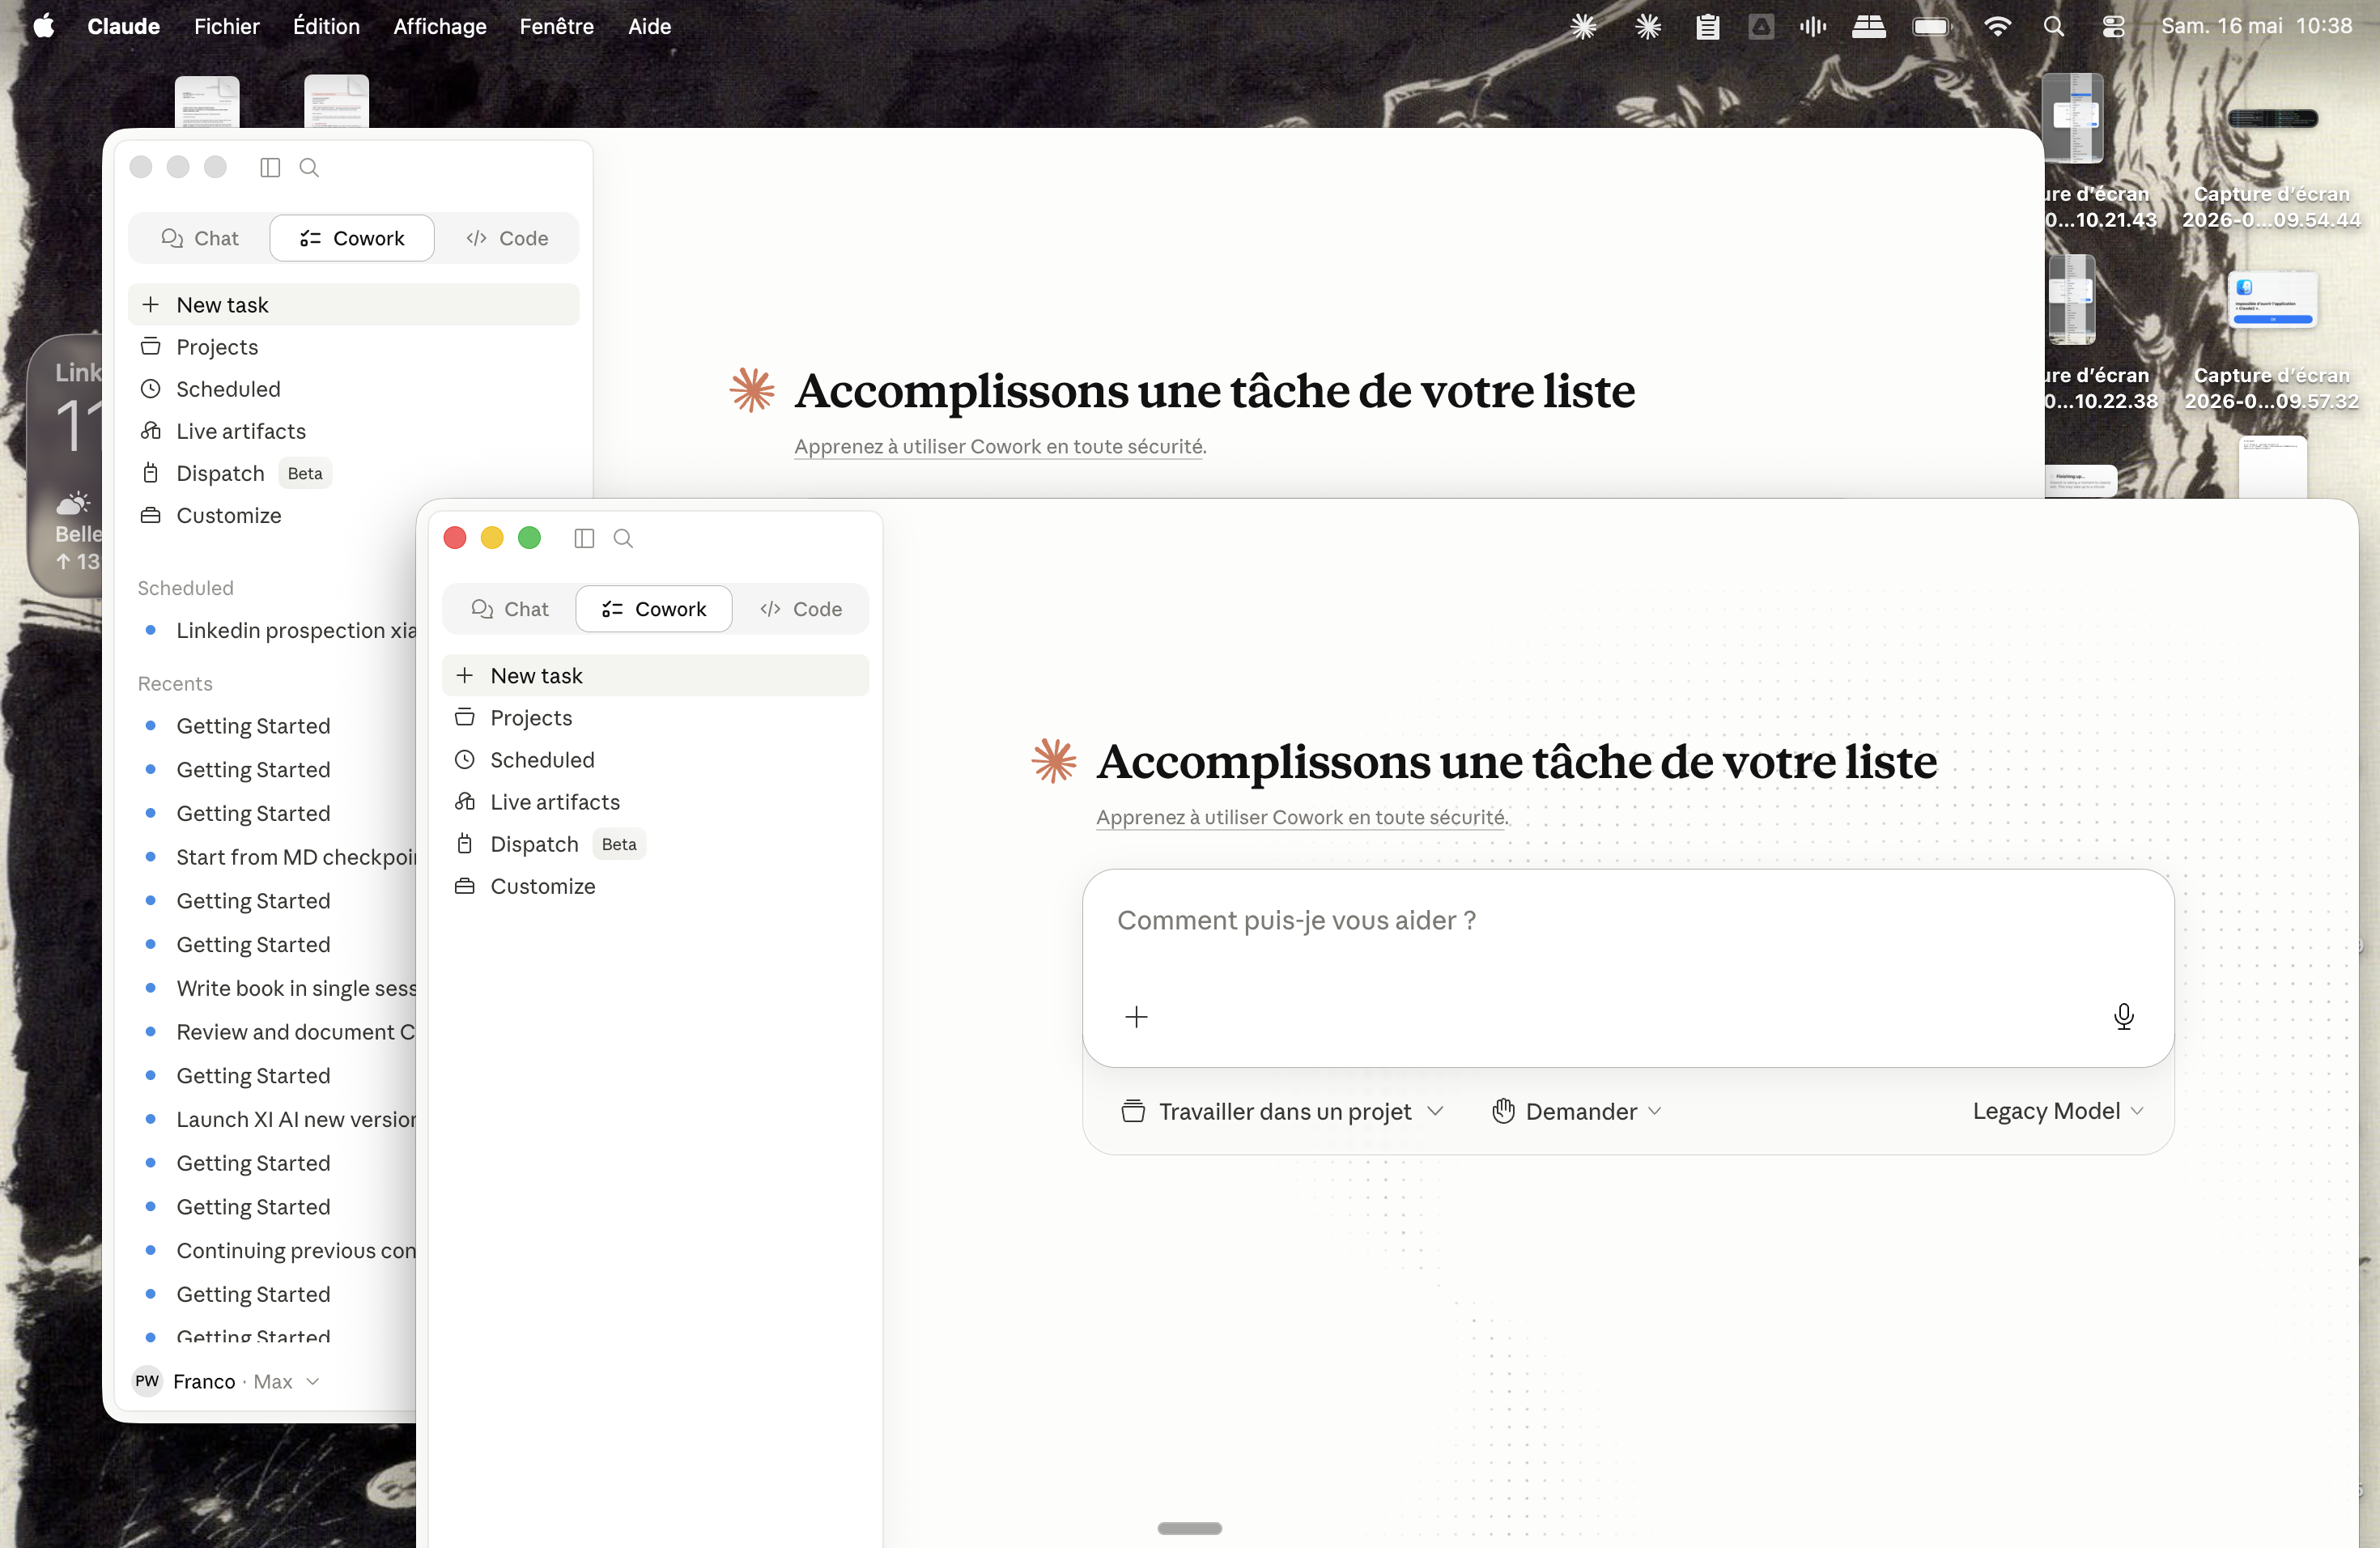Click search magnifier in back Claude window
Viewport: 2380px width, 1548px height.
(x=309, y=167)
